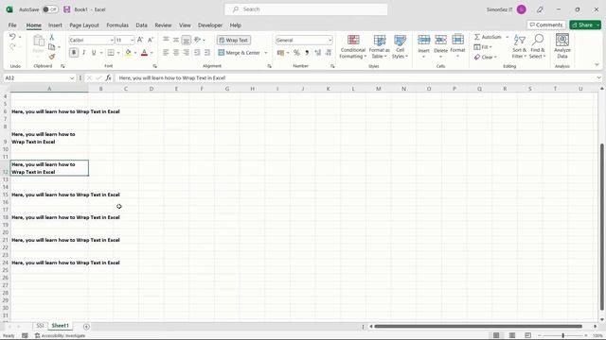Click the AutoSum button
The width and height of the screenshot is (606, 340).
coord(488,37)
